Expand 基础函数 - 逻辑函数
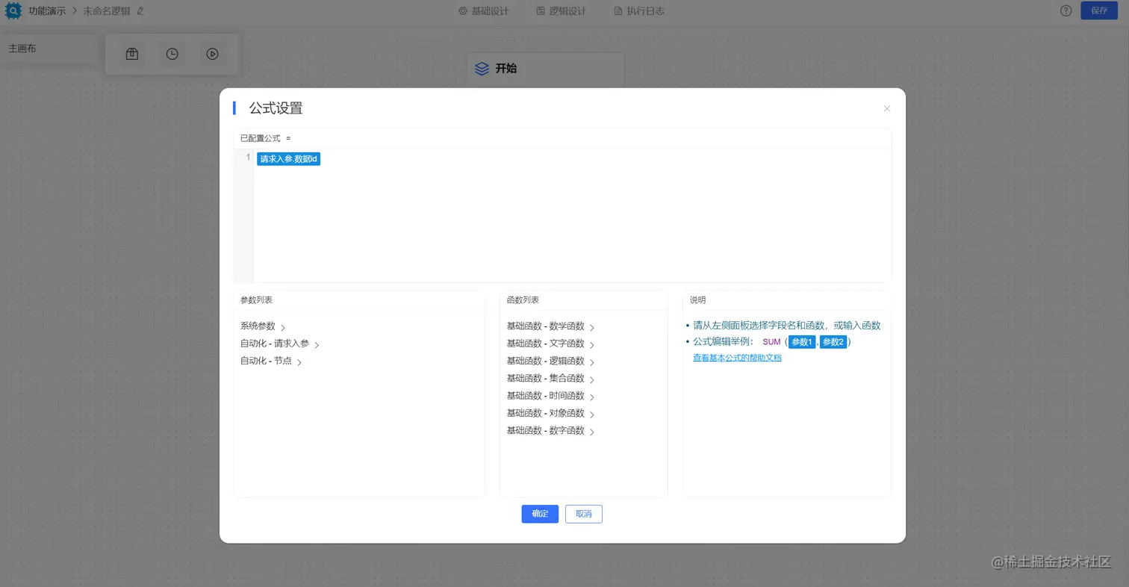 [551, 361]
